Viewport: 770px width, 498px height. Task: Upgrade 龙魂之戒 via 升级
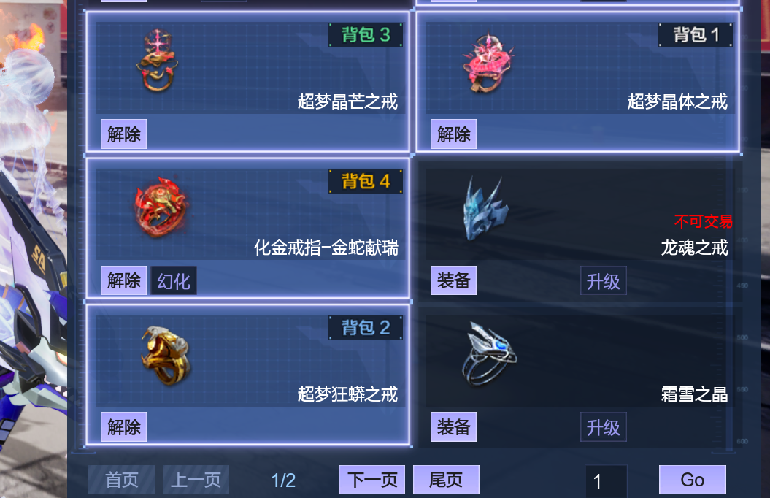[x=604, y=281]
